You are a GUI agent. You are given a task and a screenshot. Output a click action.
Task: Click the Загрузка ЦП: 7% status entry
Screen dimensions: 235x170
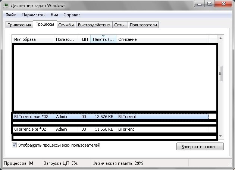pyautogui.click(x=61, y=163)
